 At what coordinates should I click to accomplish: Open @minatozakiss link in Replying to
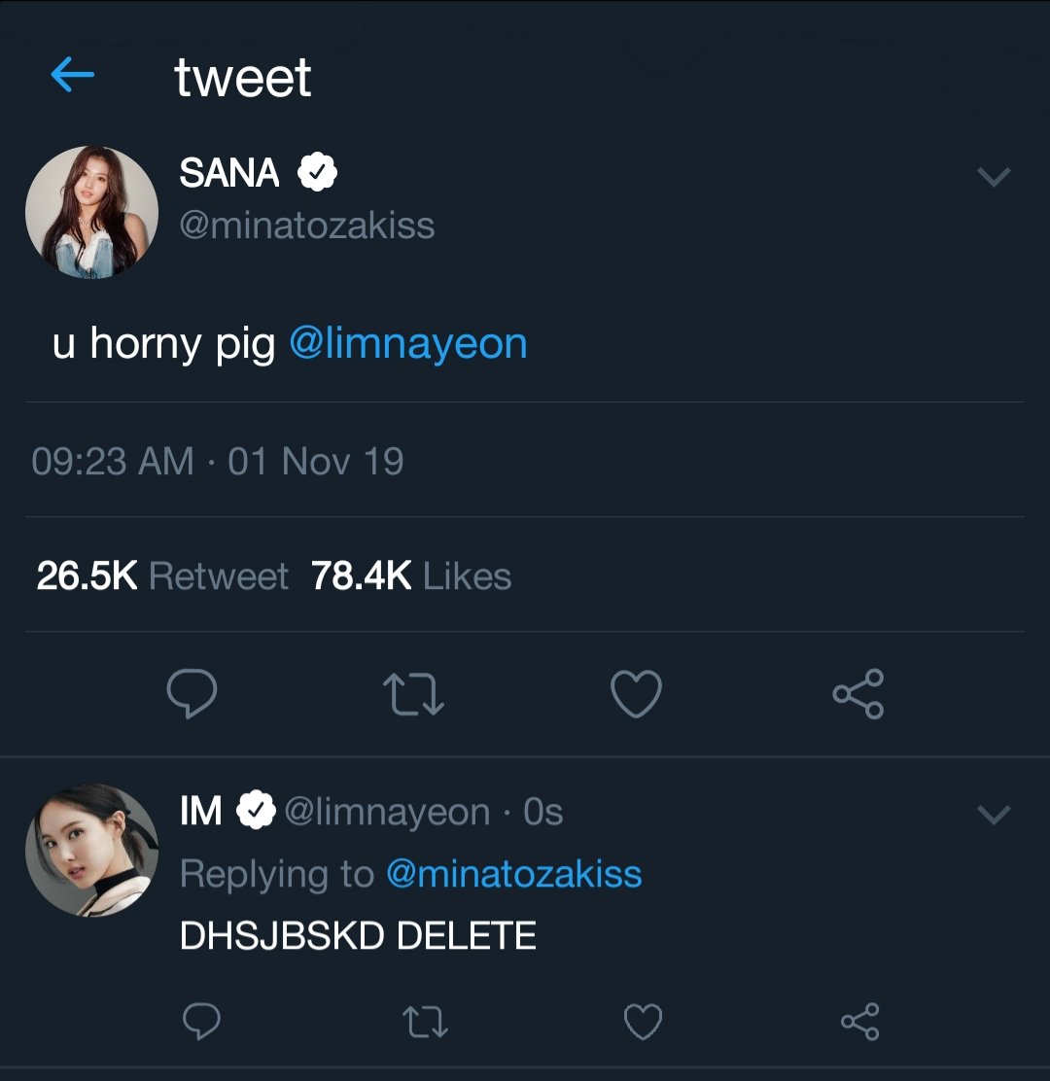click(x=513, y=874)
